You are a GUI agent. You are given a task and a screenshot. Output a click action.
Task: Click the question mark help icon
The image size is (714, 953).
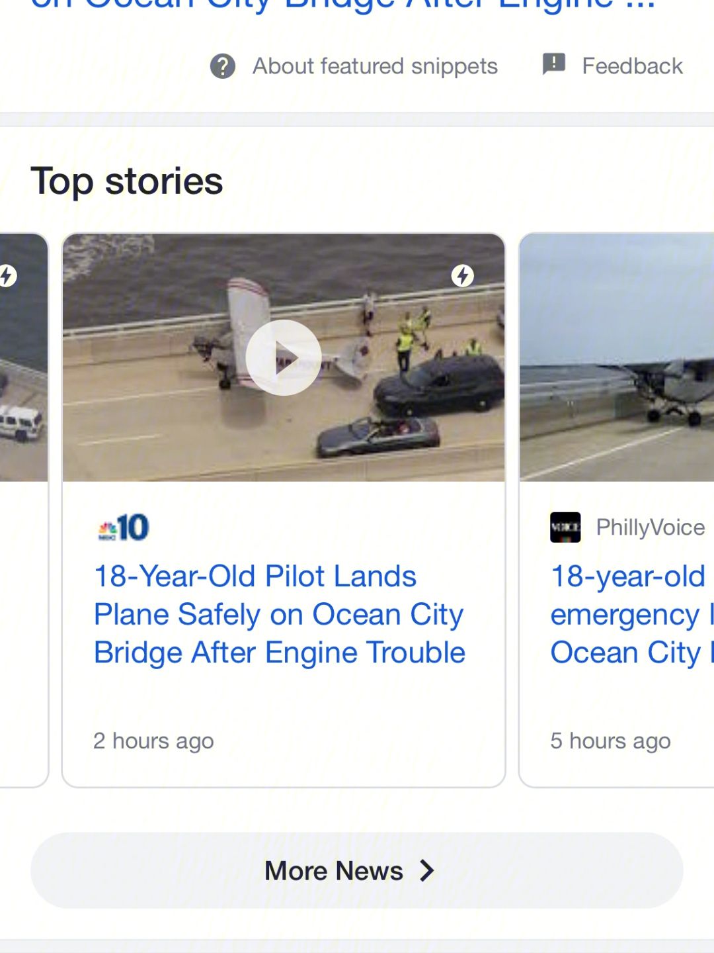pyautogui.click(x=223, y=66)
